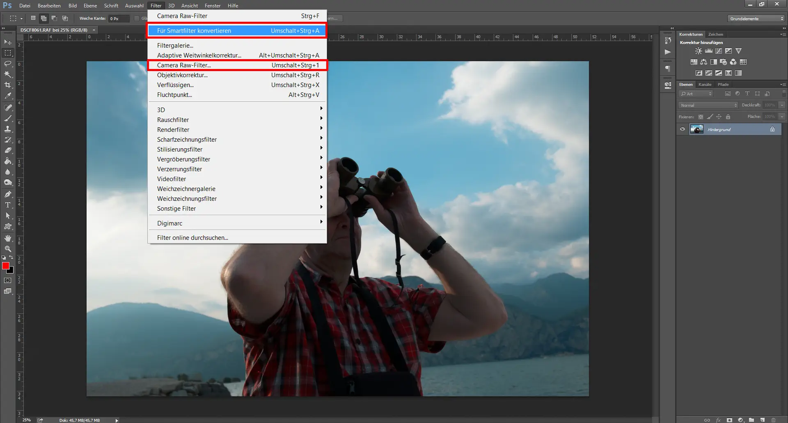
Task: Click Filter online durchsuchen
Action: click(x=192, y=237)
